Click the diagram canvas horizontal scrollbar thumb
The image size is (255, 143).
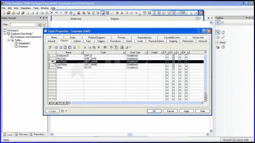click(x=130, y=134)
